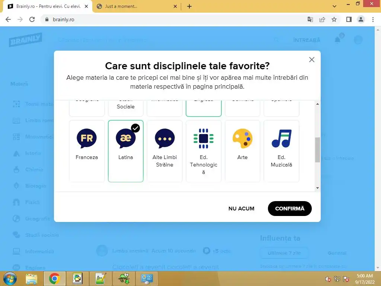This screenshot has height=286, width=381.
Task: Toggle the browser side panel
Action: coord(349,19)
